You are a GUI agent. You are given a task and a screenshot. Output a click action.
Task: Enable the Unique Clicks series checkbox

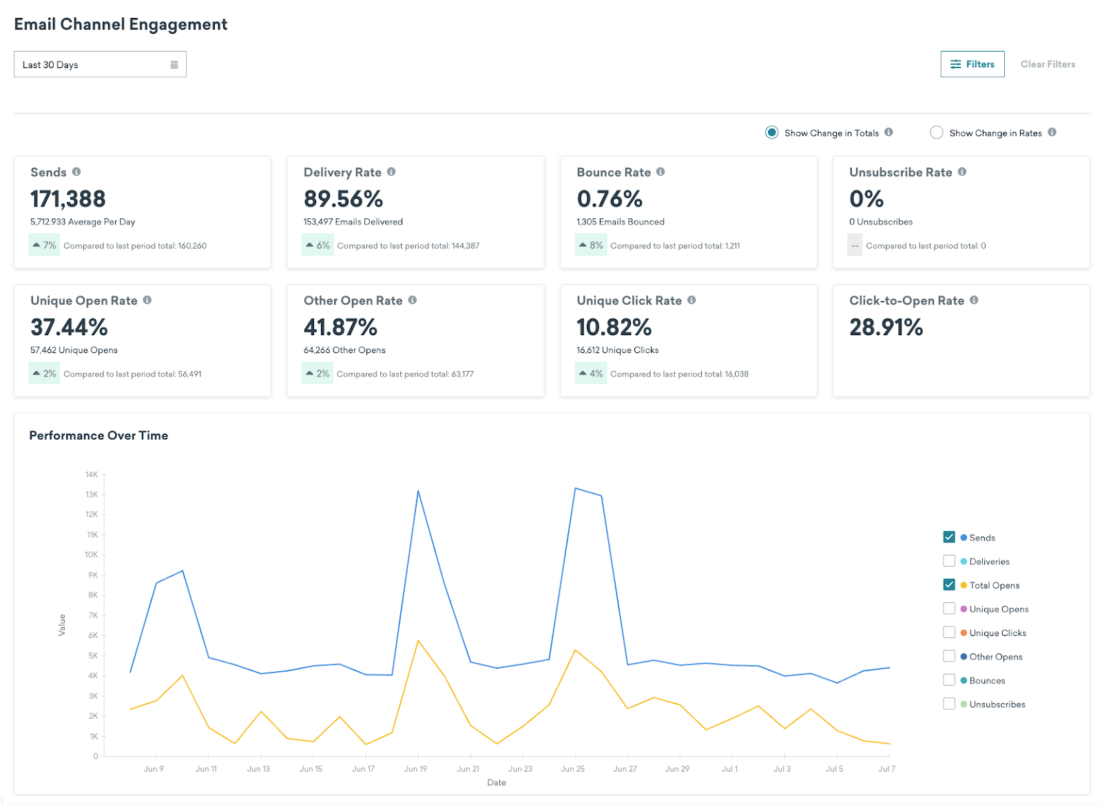tap(948, 632)
